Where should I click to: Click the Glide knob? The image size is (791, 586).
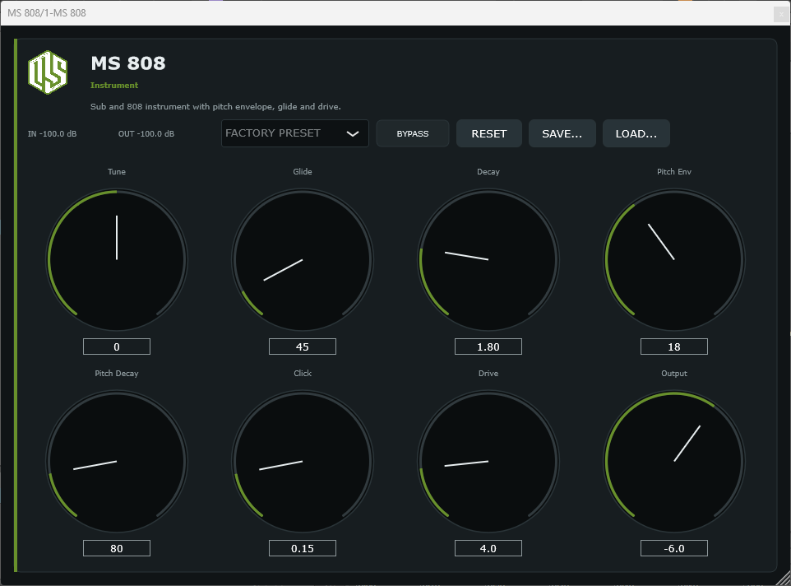pos(302,259)
